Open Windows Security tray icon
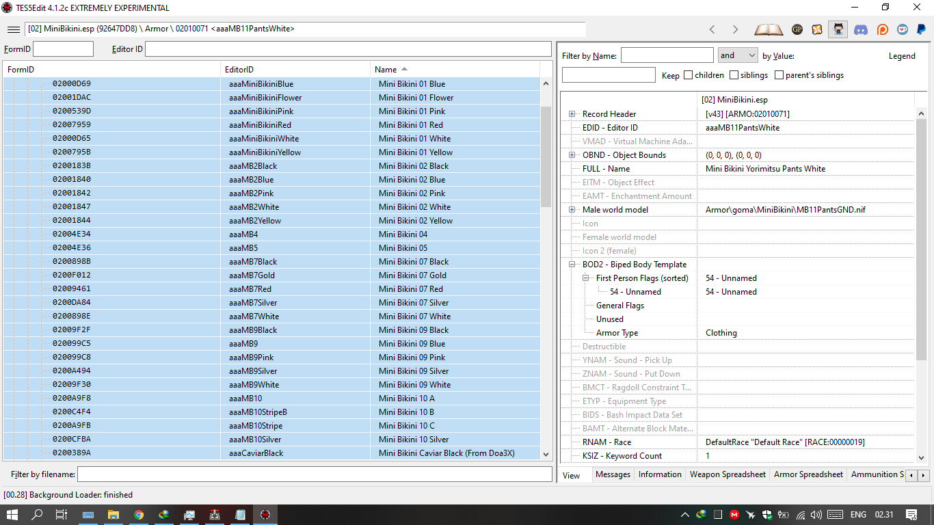This screenshot has width=934, height=525. (x=767, y=515)
